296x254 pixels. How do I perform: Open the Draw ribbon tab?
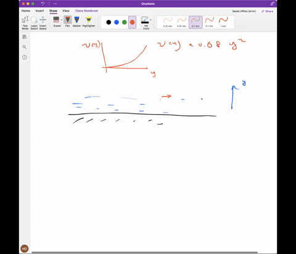pos(53,11)
